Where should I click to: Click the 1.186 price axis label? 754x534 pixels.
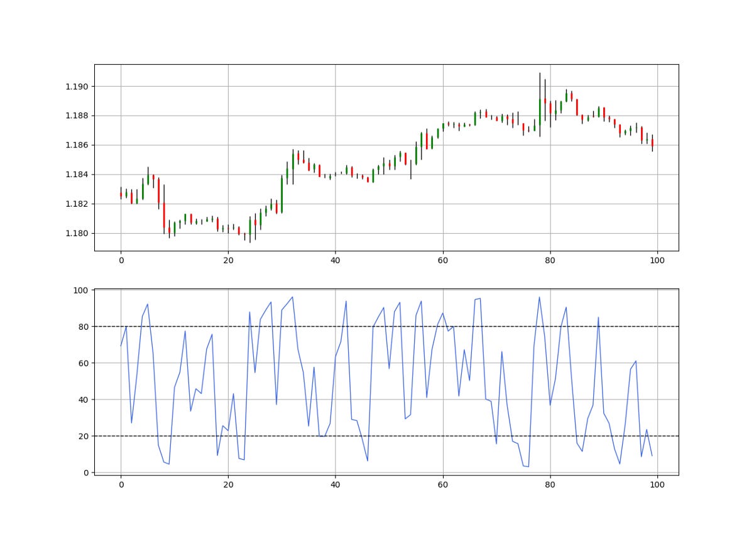pyautogui.click(x=77, y=145)
